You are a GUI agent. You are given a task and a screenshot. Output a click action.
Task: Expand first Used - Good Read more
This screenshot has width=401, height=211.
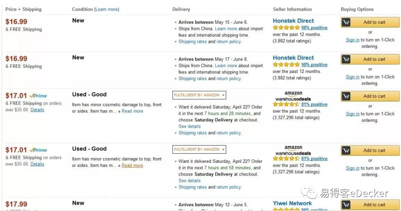132,111
